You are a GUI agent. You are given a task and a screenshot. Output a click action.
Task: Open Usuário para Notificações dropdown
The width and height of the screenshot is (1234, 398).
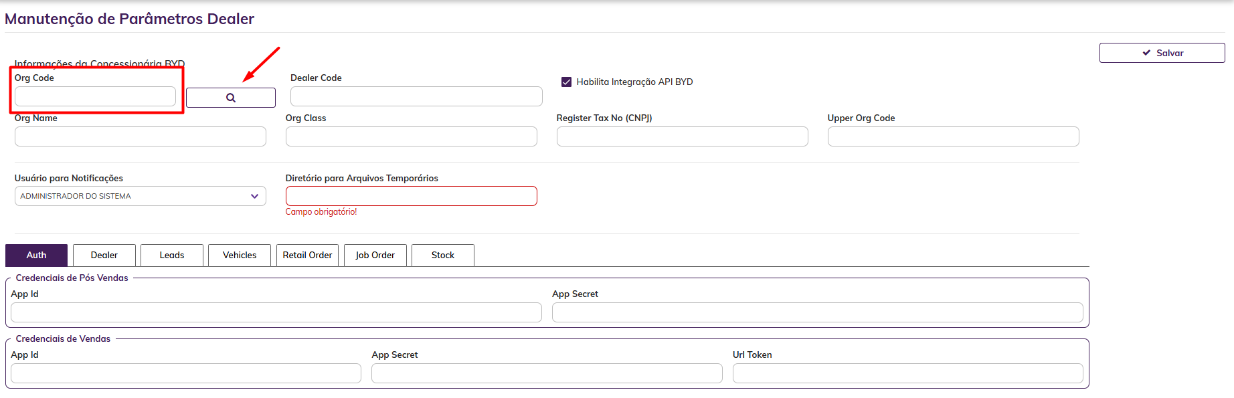(x=140, y=196)
